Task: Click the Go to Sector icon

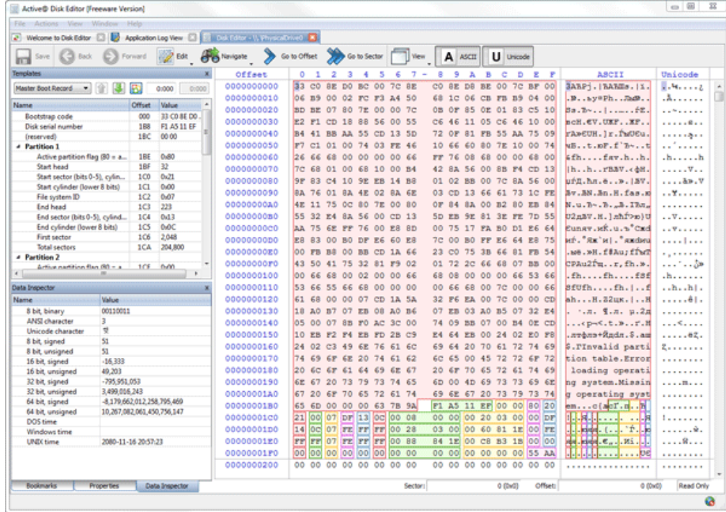Action: 336,56
